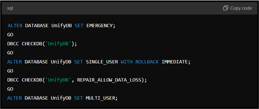Viewport: 259px width, 109px height.
Task: Click the ALTER keyword on the last line
Action: (15, 98)
